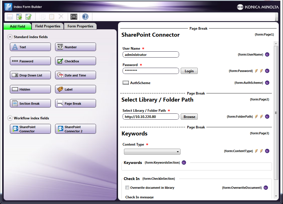Click first lightning bolt beside form:ContentType
283x204 pixels.
[256, 151]
